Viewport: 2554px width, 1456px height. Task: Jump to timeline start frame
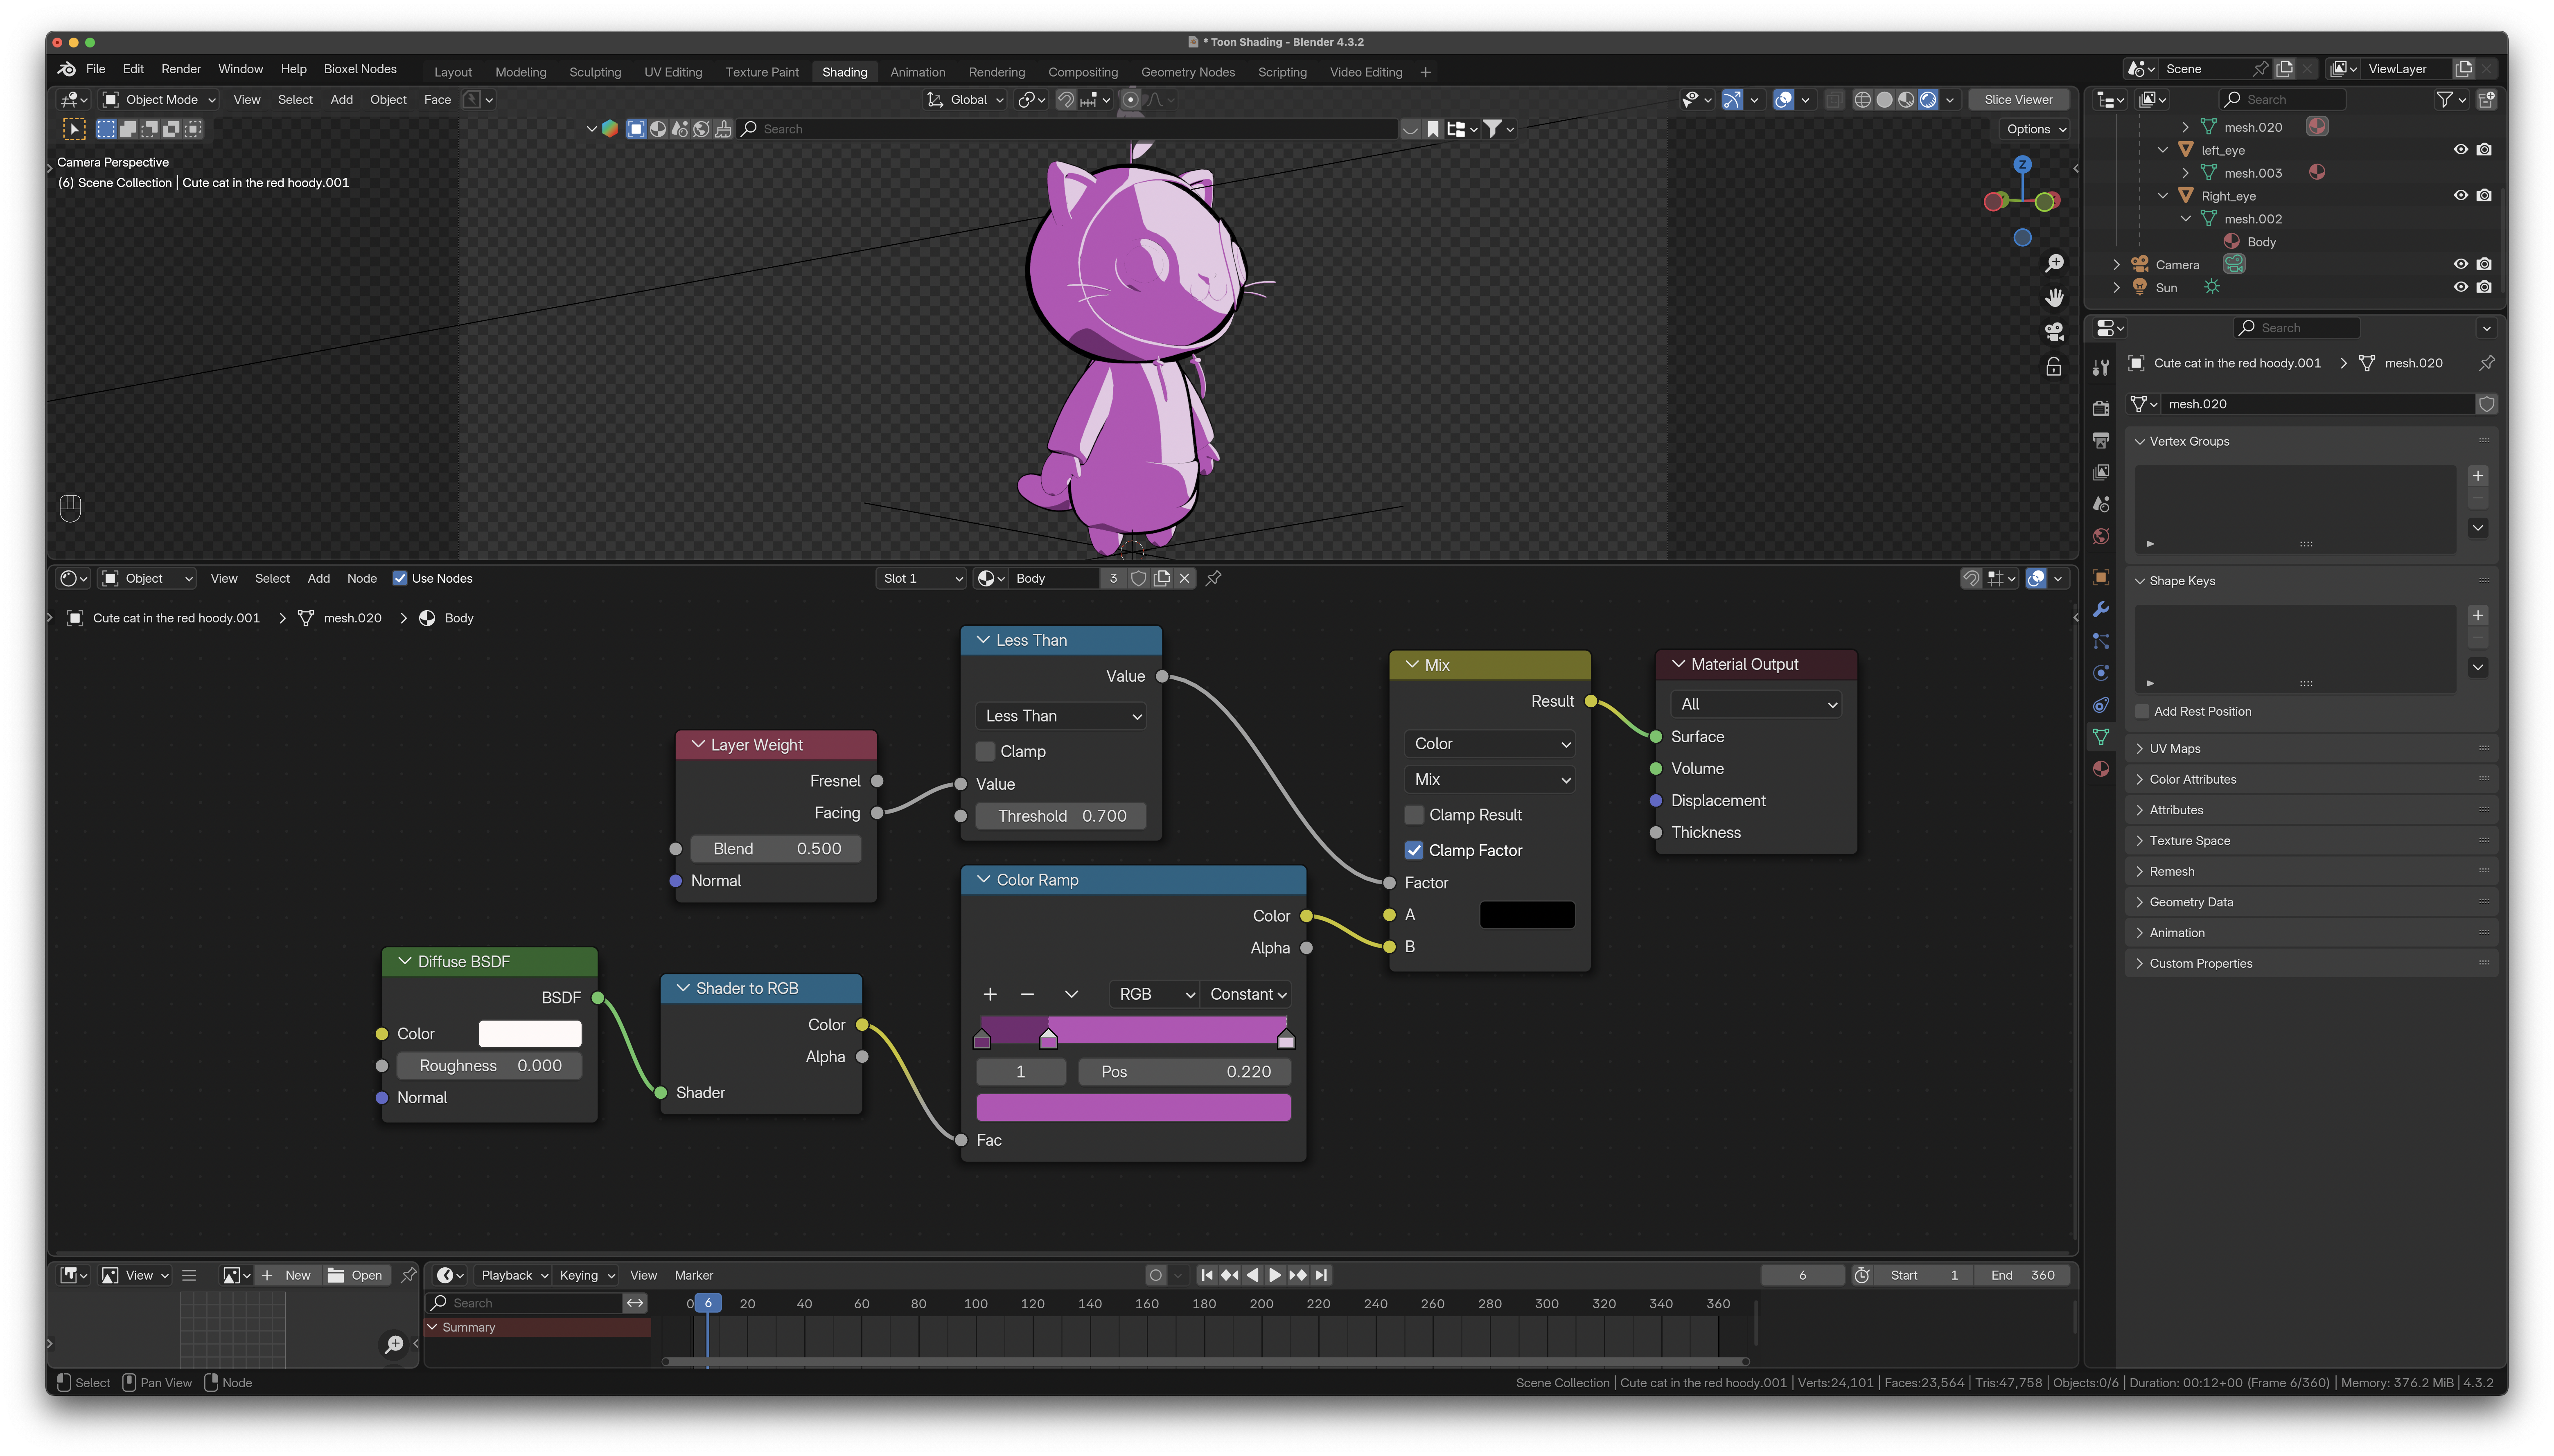coord(1207,1275)
